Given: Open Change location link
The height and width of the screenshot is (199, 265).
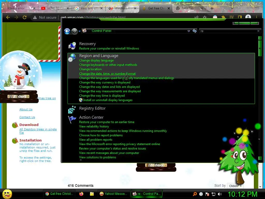Looking at the screenshot, I should pyautogui.click(x=90, y=69).
